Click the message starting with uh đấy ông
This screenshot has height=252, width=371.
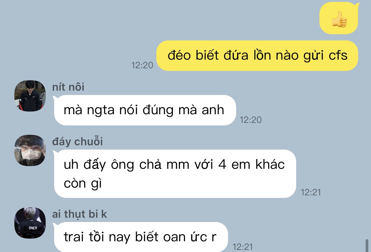(175, 174)
